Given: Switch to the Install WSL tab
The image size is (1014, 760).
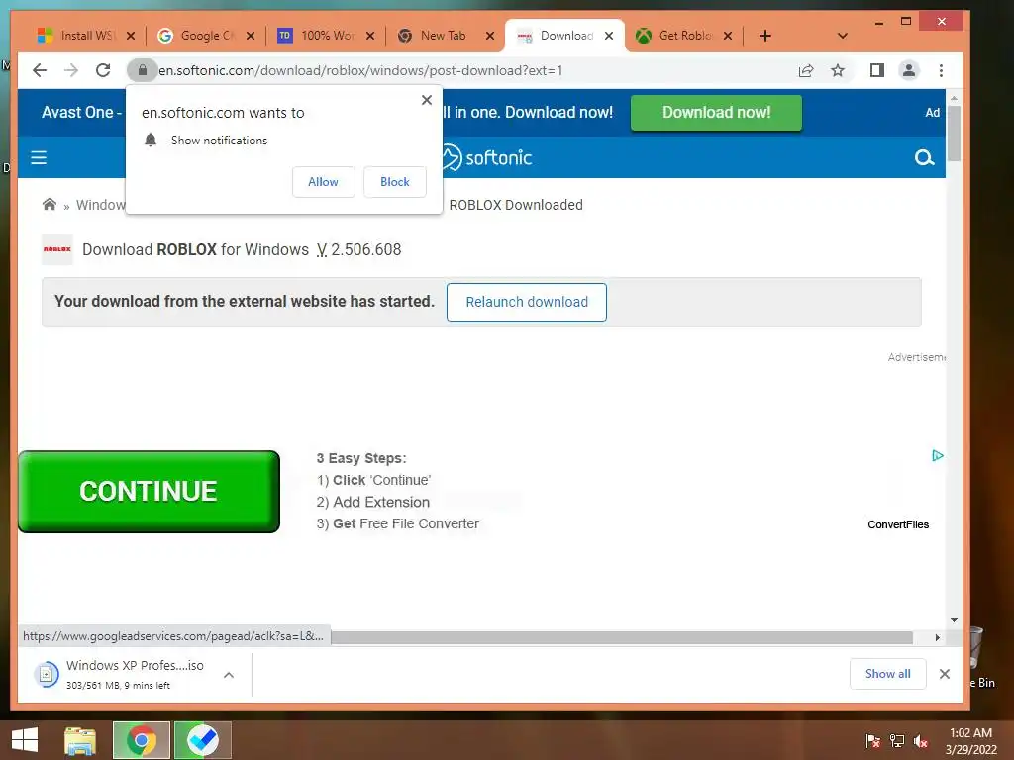Looking at the screenshot, I should pyautogui.click(x=76, y=36).
